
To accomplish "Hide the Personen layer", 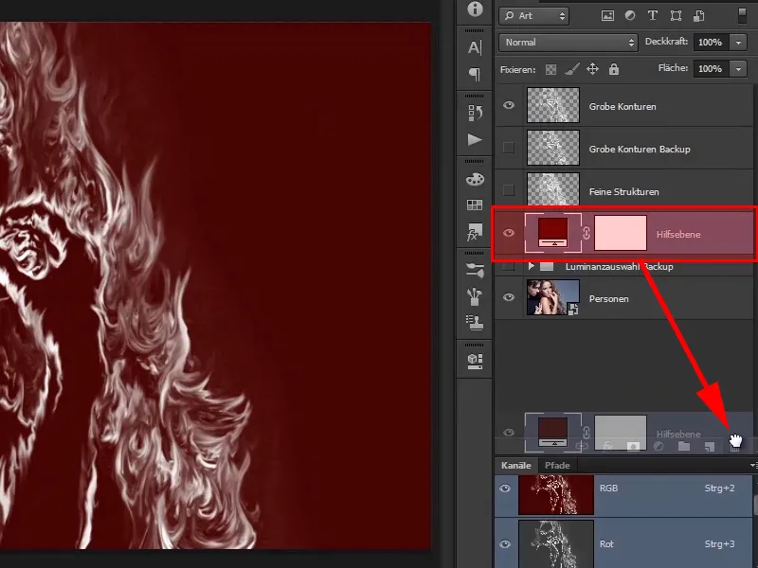I will tap(509, 297).
